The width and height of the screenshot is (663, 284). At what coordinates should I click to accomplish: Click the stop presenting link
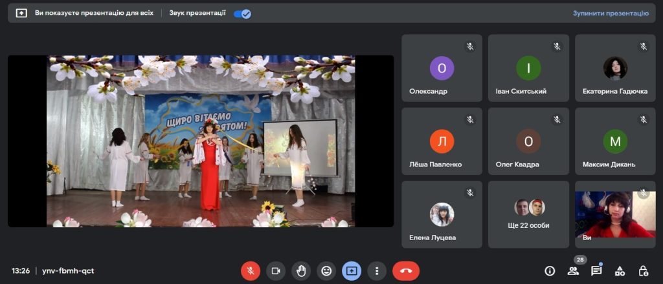coord(611,13)
